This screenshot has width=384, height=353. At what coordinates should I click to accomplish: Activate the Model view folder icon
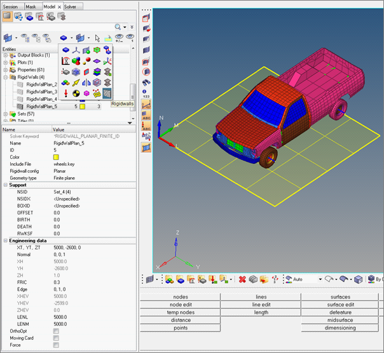pyautogui.click(x=8, y=17)
